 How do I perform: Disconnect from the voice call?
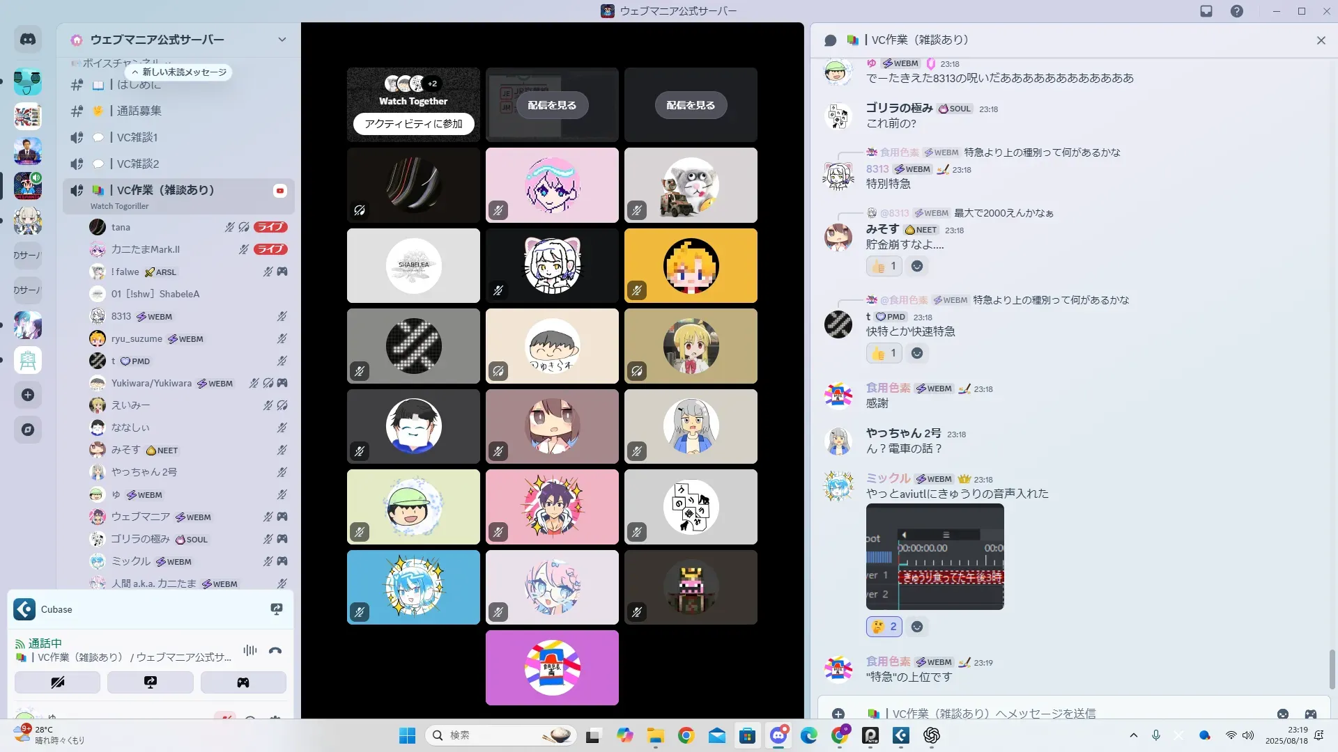coord(275,650)
